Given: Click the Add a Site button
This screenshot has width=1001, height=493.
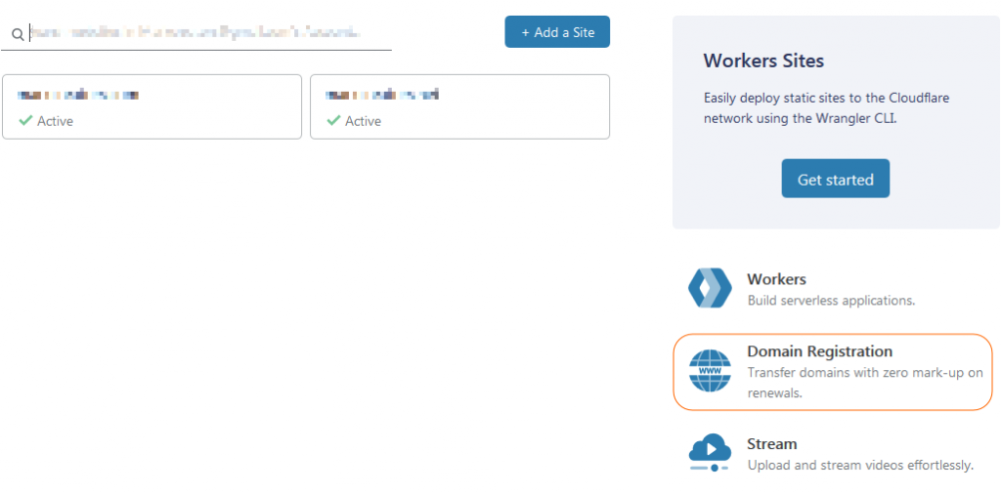Looking at the screenshot, I should click(x=557, y=32).
